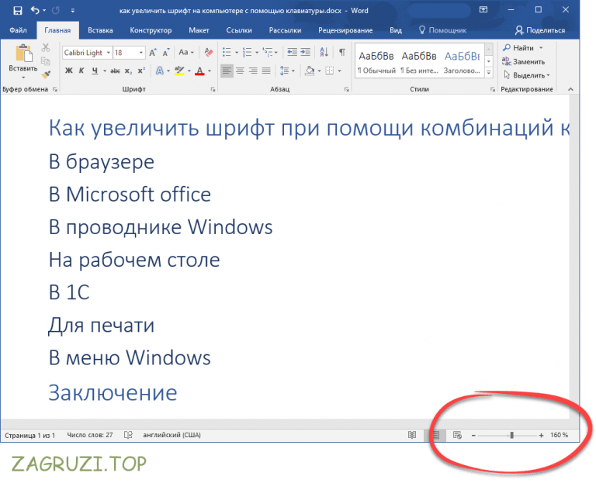This screenshot has height=483, width=596.
Task: Align text to the right
Action: pos(253,71)
